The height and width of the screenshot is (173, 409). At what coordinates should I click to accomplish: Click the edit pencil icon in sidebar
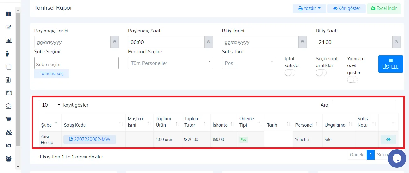pos(8,27)
